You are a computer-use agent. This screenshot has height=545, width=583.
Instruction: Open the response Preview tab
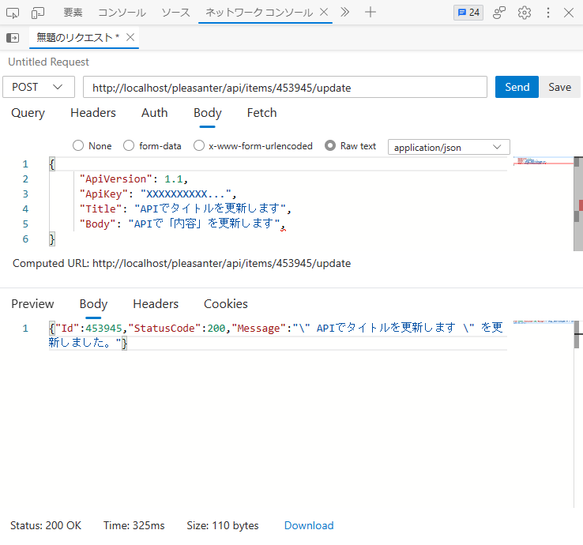tap(32, 304)
